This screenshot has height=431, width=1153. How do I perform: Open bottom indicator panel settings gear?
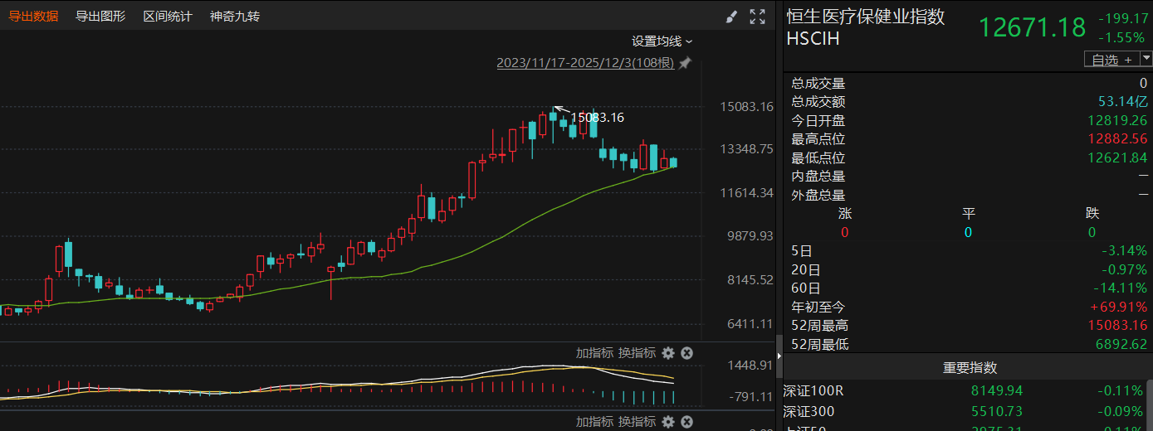668,422
